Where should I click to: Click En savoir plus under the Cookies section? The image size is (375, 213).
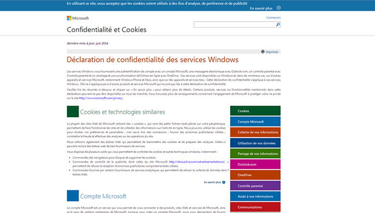pos(212,182)
